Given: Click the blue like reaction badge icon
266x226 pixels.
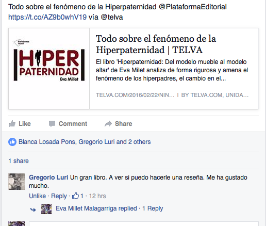Looking at the screenshot, I should click(x=12, y=142).
